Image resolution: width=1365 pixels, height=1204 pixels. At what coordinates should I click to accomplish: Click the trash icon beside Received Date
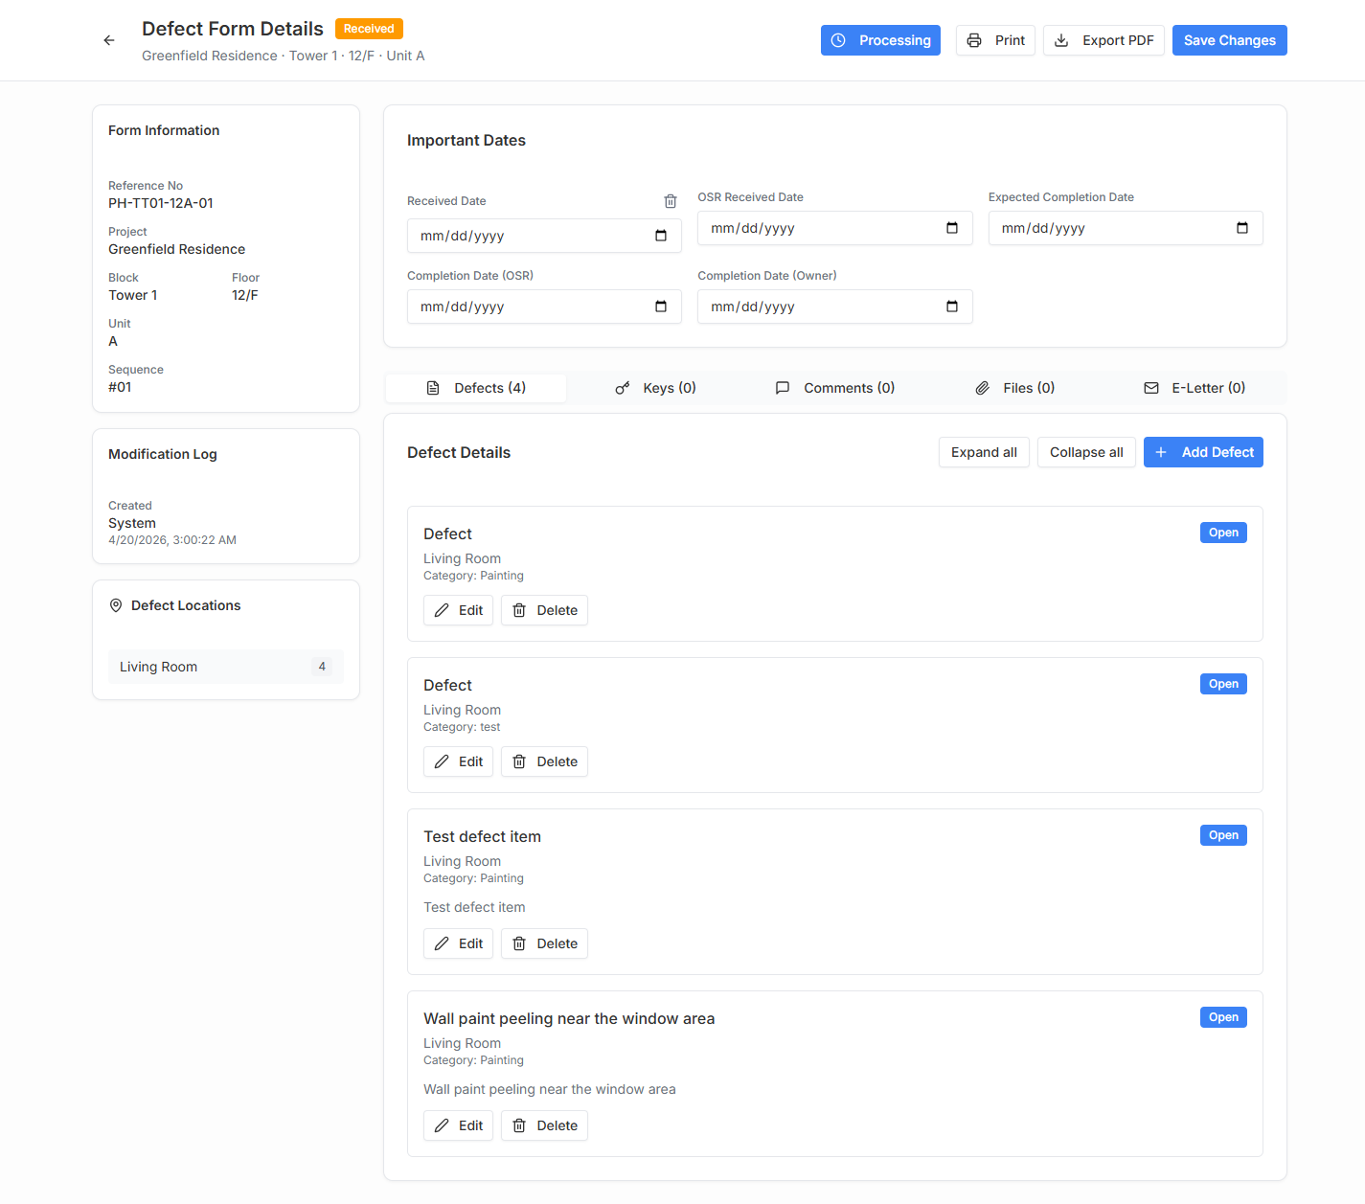[x=671, y=201]
